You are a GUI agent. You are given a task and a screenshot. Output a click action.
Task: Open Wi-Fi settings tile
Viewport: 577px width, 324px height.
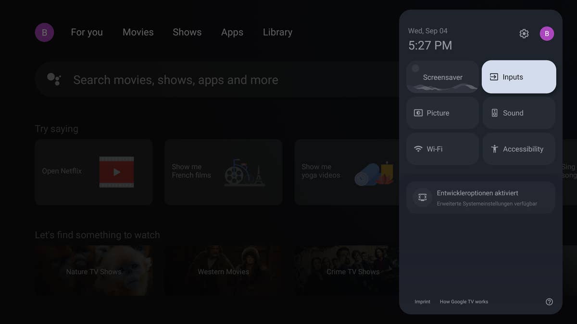click(442, 149)
